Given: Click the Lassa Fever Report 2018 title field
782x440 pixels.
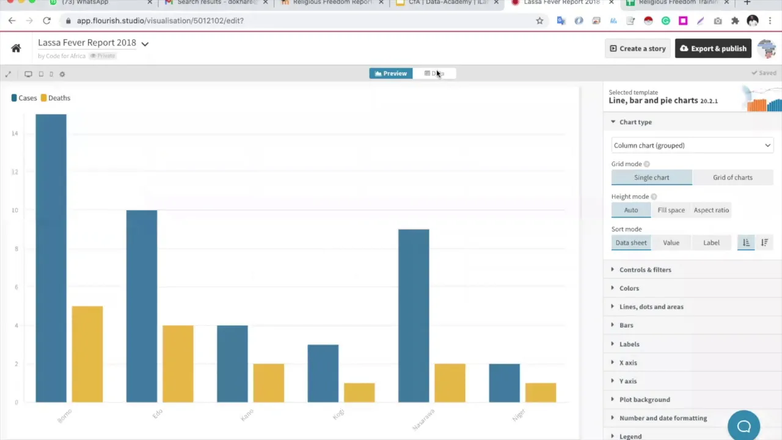Looking at the screenshot, I should tap(87, 43).
